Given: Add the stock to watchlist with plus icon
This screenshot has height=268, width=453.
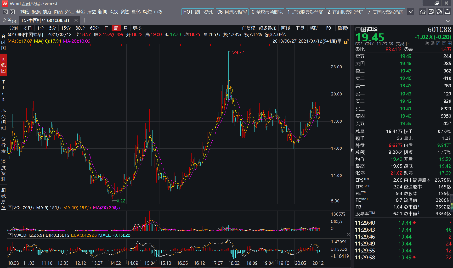Looking at the screenshot, I should [x=449, y=44].
